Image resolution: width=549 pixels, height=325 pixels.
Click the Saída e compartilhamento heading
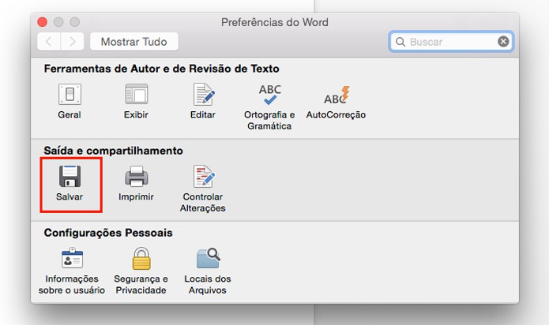[114, 151]
